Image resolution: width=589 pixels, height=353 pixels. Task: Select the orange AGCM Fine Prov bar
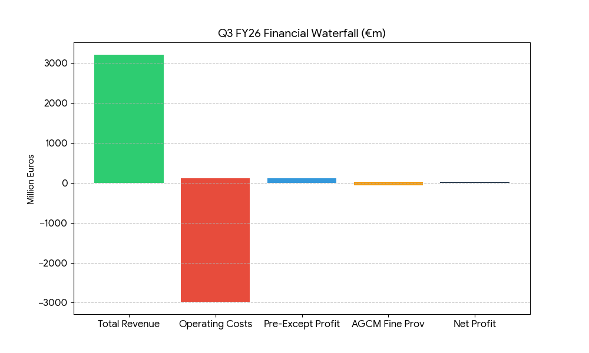[388, 184]
